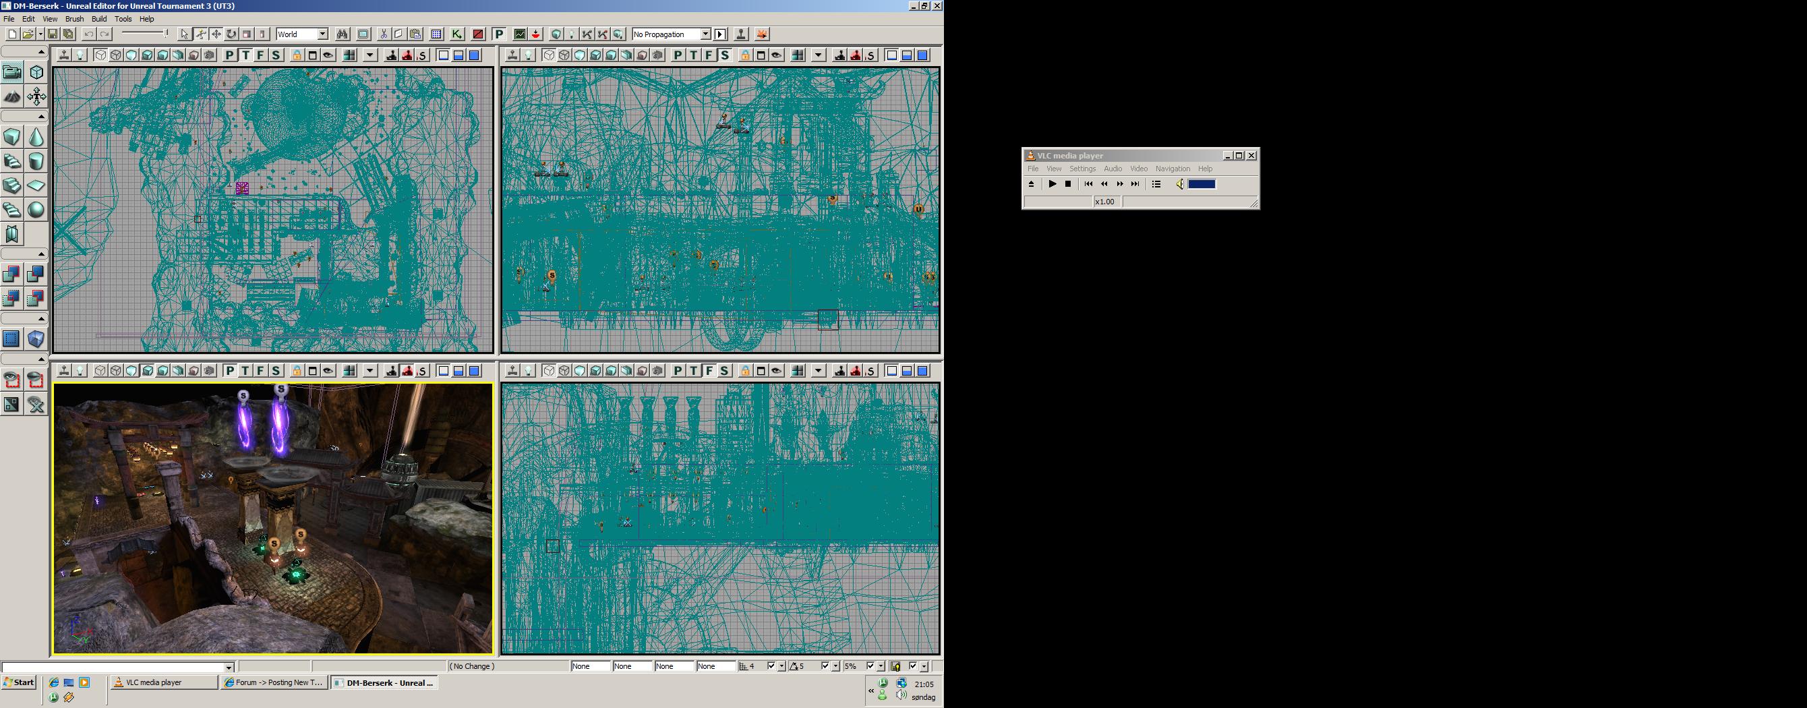Open the status bar command combo box

tap(118, 667)
